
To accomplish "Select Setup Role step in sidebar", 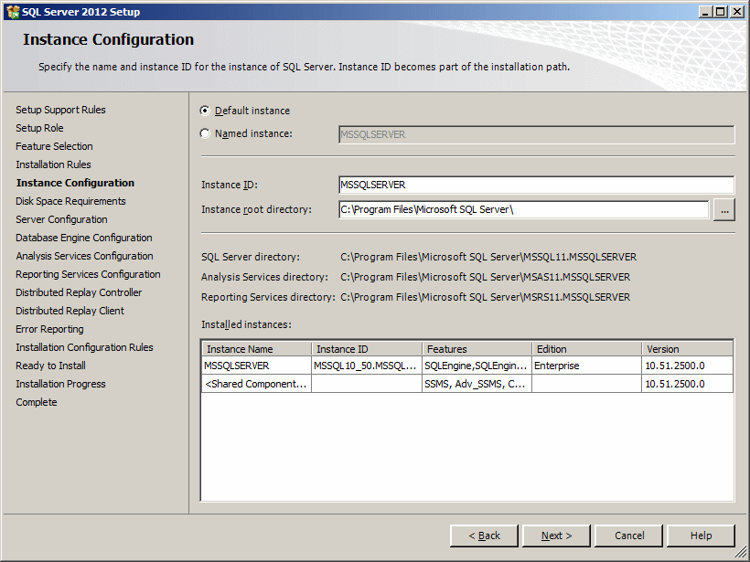I will click(x=39, y=128).
